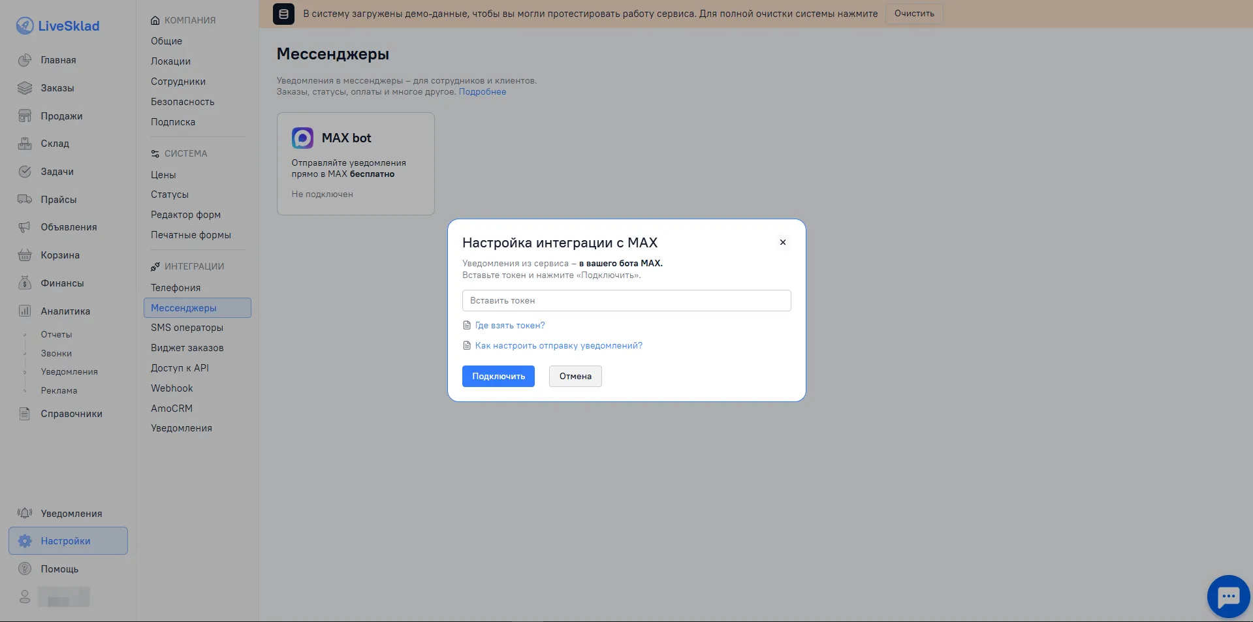Open Прайсы via its truck icon
Image resolution: width=1253 pixels, height=622 pixels.
tap(25, 200)
